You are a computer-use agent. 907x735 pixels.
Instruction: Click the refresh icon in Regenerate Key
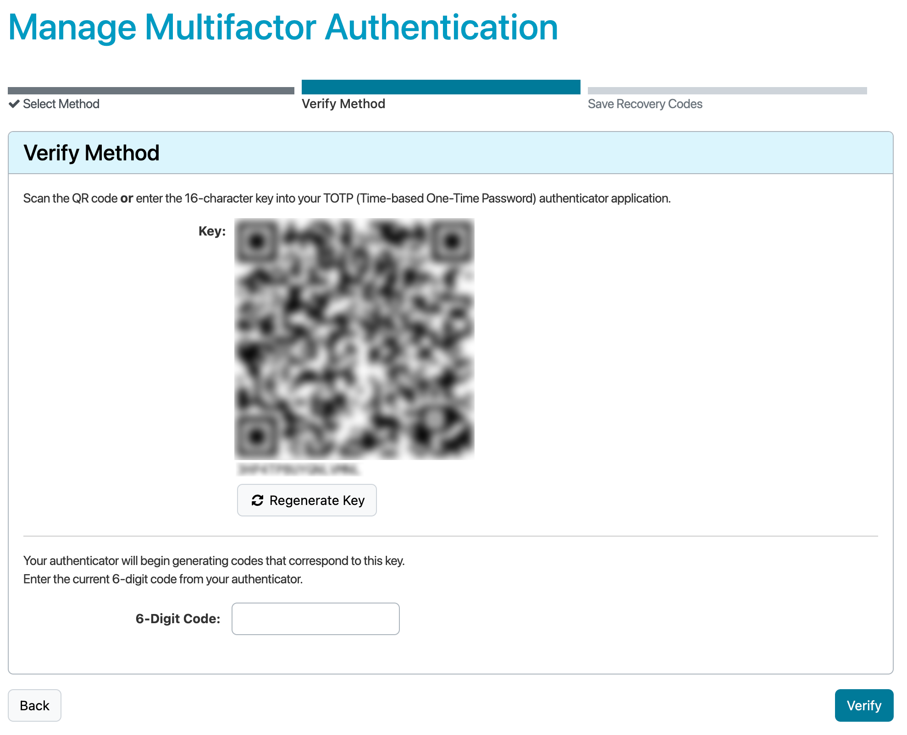coord(257,500)
